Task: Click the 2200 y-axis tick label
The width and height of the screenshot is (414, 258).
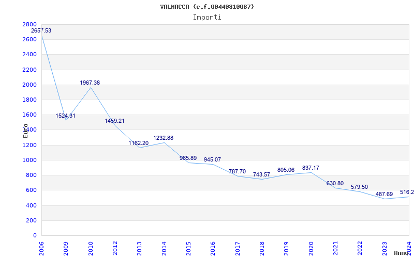Action: coord(29,70)
